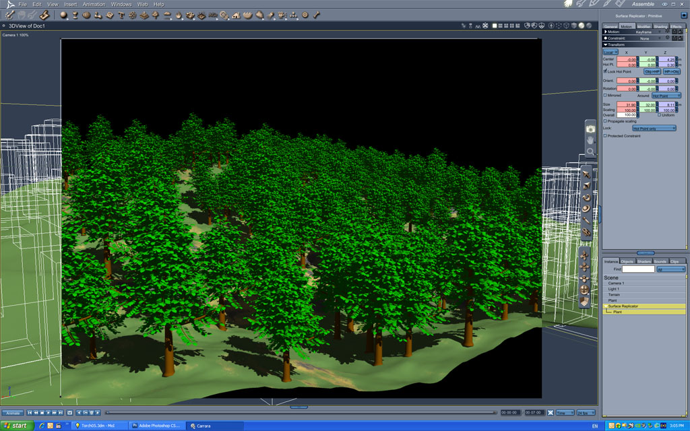Select the hand pan tool beside the viewport
The width and height of the screenshot is (690, 431).
click(x=590, y=140)
